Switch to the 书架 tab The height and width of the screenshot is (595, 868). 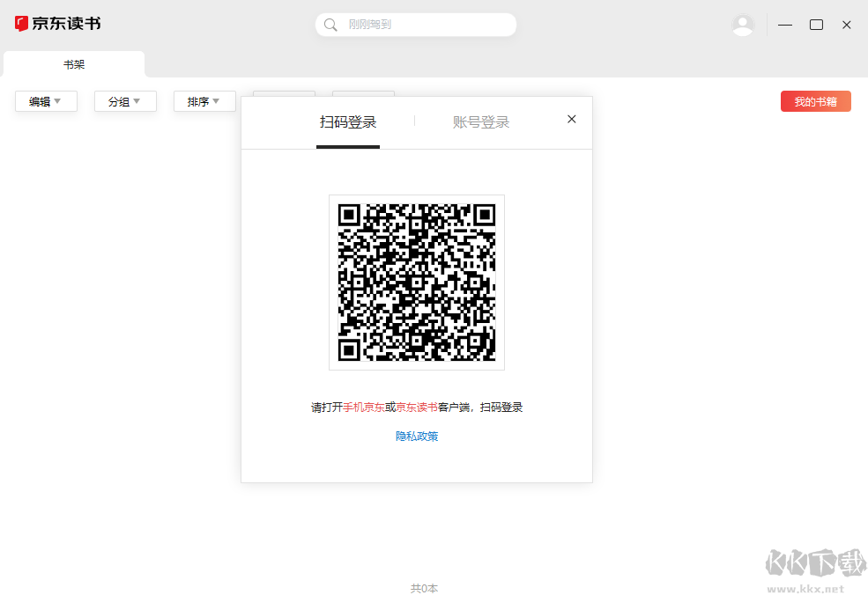(x=74, y=65)
